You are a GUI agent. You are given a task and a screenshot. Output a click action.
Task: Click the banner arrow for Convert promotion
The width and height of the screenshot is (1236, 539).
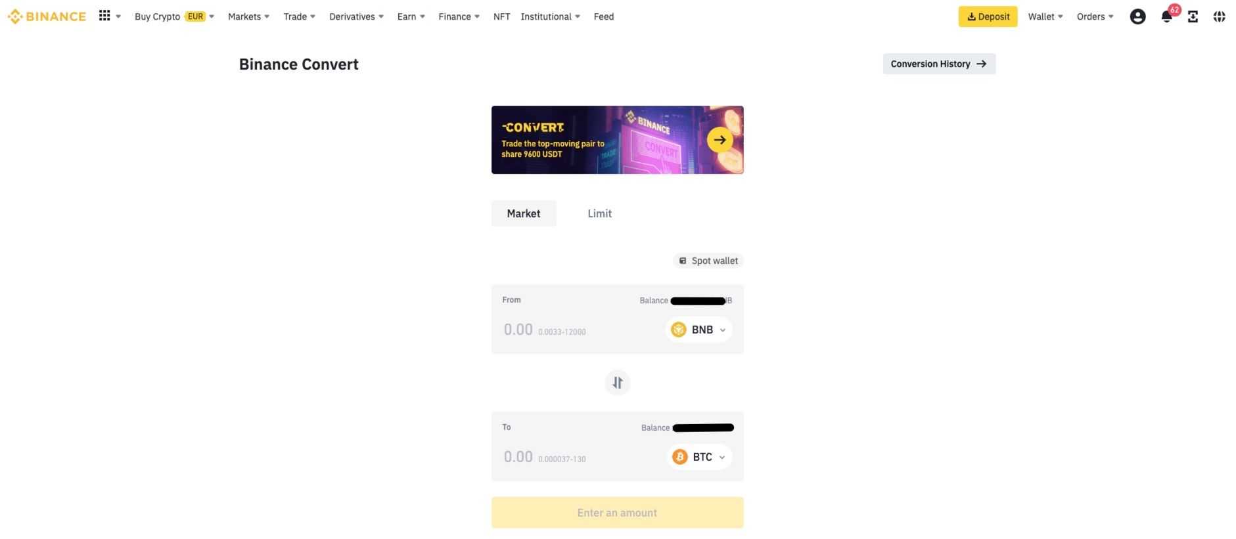[720, 139]
